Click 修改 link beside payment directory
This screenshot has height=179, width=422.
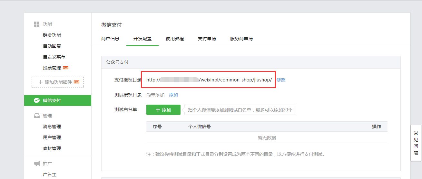tap(281, 80)
